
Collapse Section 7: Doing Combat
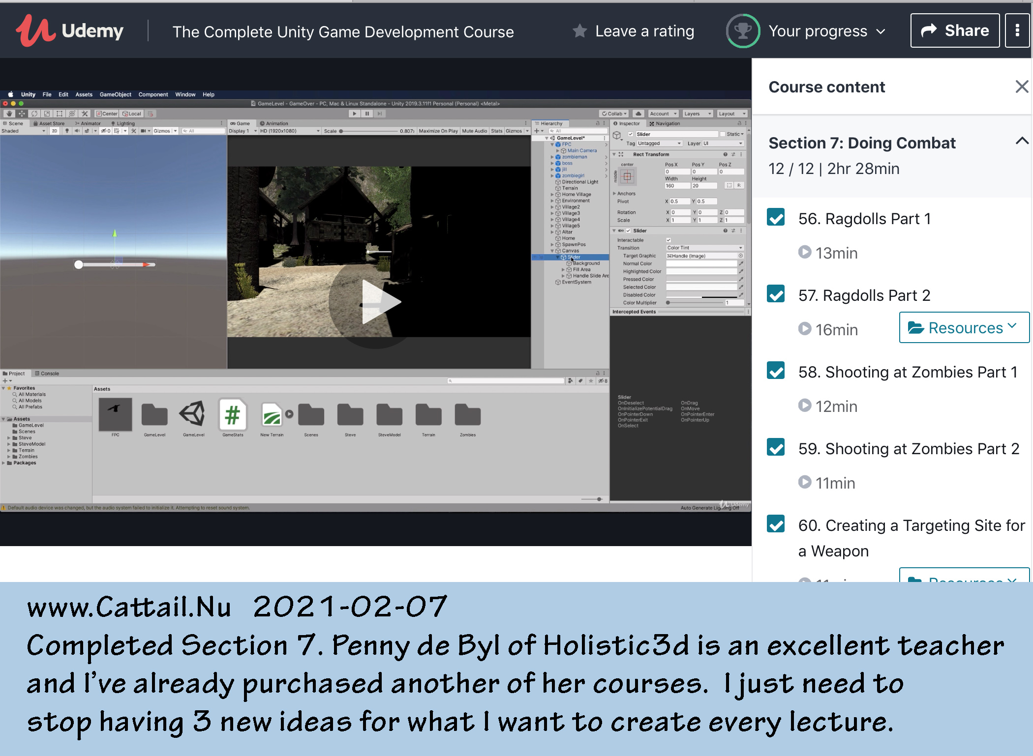(x=1022, y=142)
